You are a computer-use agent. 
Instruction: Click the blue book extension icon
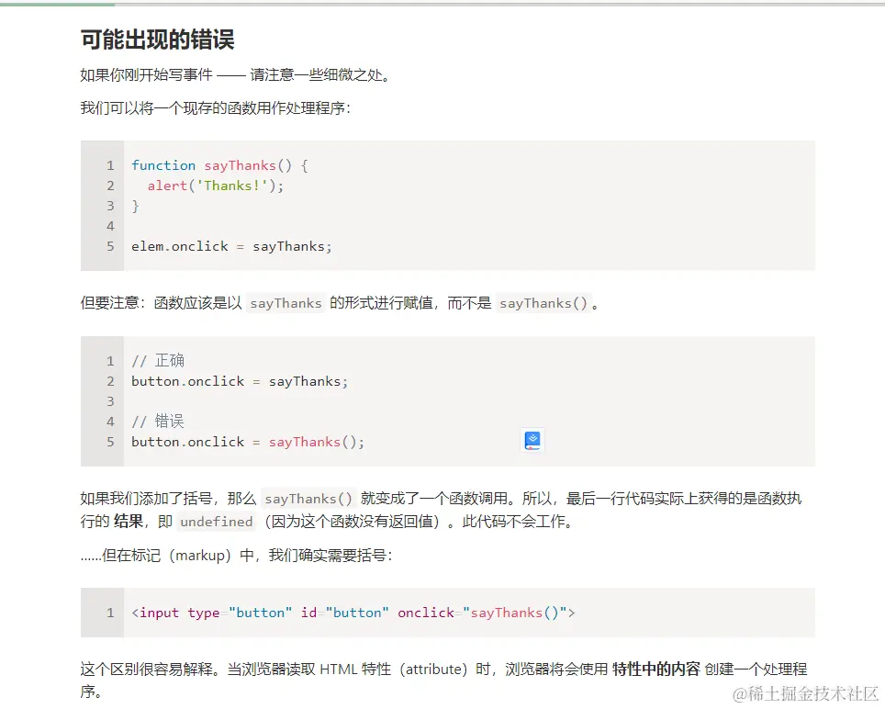pos(532,440)
